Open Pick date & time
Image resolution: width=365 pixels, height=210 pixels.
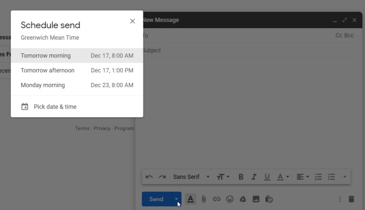tap(77, 107)
